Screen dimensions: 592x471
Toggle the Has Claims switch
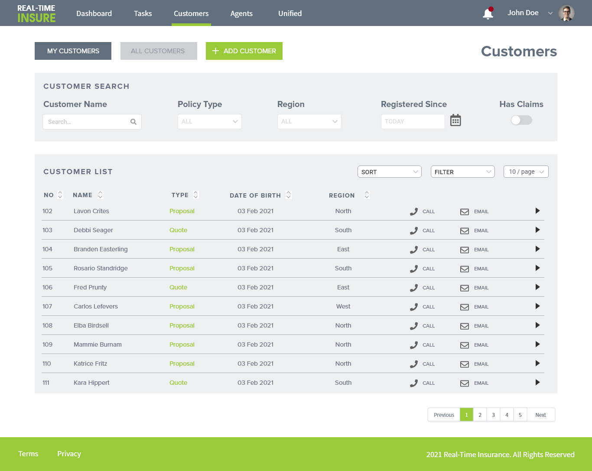pyautogui.click(x=521, y=120)
